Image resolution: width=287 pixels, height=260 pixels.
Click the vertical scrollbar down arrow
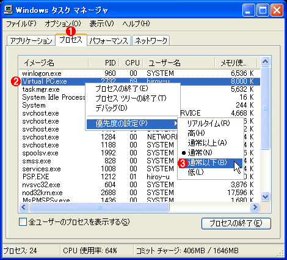click(x=265, y=196)
